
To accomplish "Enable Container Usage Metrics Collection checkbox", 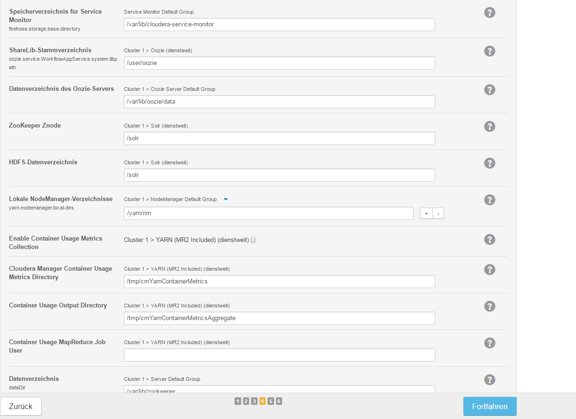I will coord(253,240).
